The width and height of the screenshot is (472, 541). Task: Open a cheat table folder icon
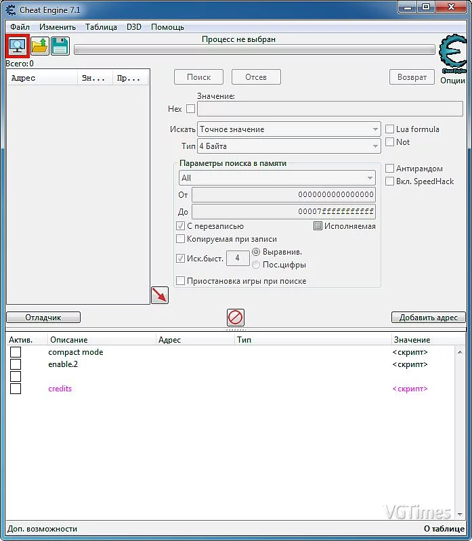[40, 46]
